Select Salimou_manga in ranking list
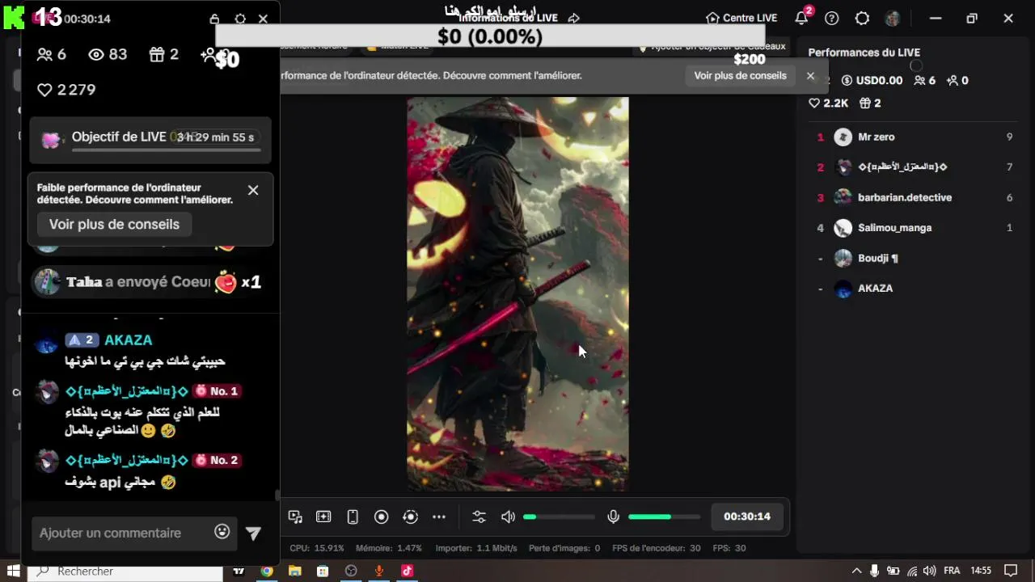1035x582 pixels. [914, 228]
